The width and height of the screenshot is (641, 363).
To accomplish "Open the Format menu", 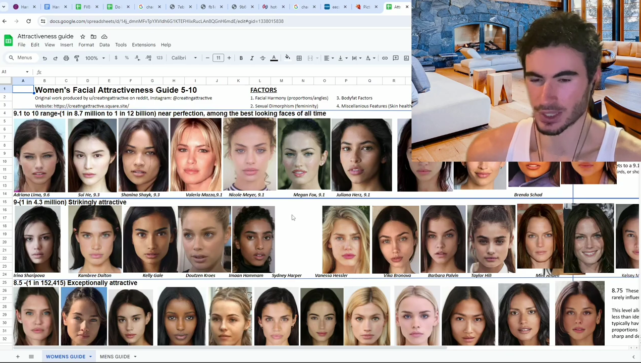I will click(86, 45).
